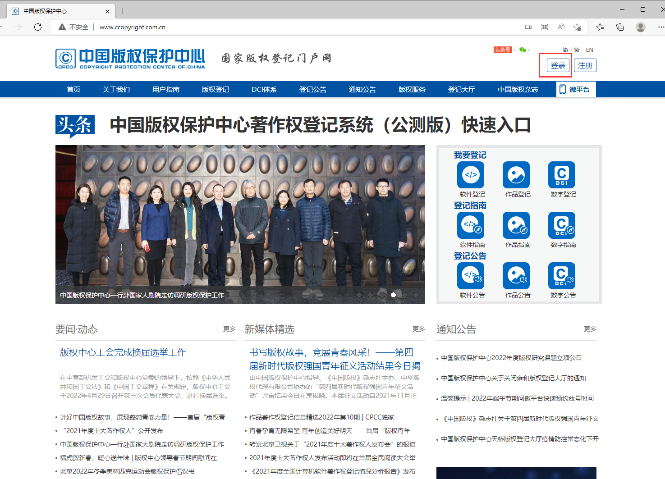This screenshot has height=479, width=665.
Task: Open the 数字公告 DCI announcement icon
Action: click(x=562, y=275)
